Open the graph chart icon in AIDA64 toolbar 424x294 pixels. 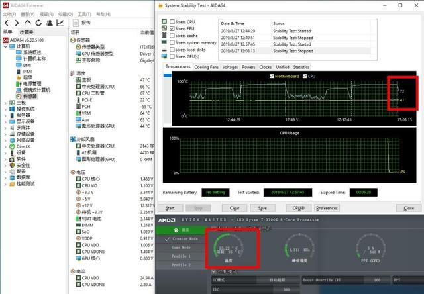60,23
